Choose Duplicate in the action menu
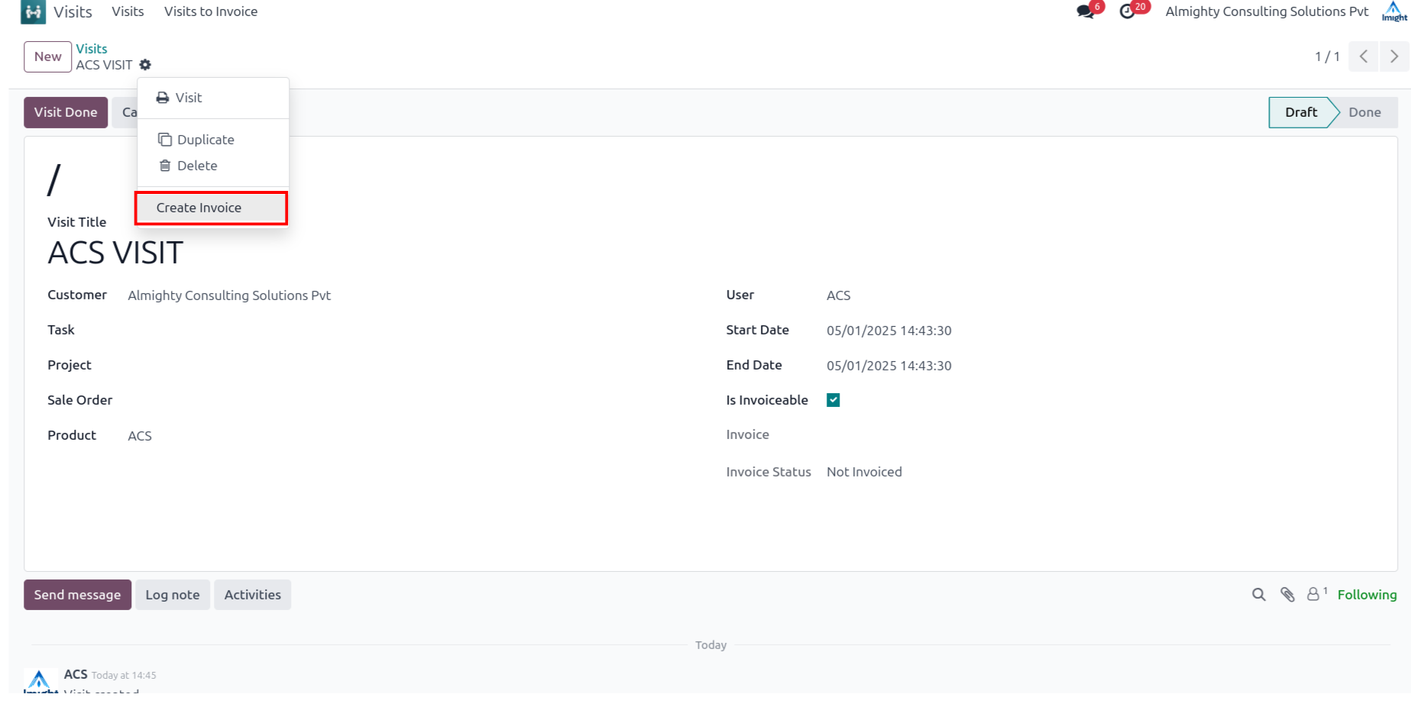 [206, 140]
